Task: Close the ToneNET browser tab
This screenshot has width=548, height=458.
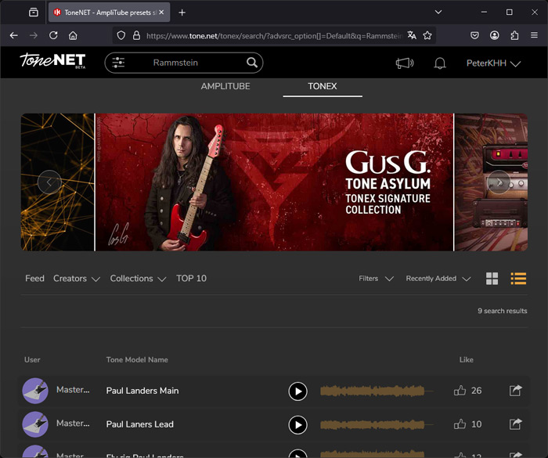Action: [x=161, y=13]
